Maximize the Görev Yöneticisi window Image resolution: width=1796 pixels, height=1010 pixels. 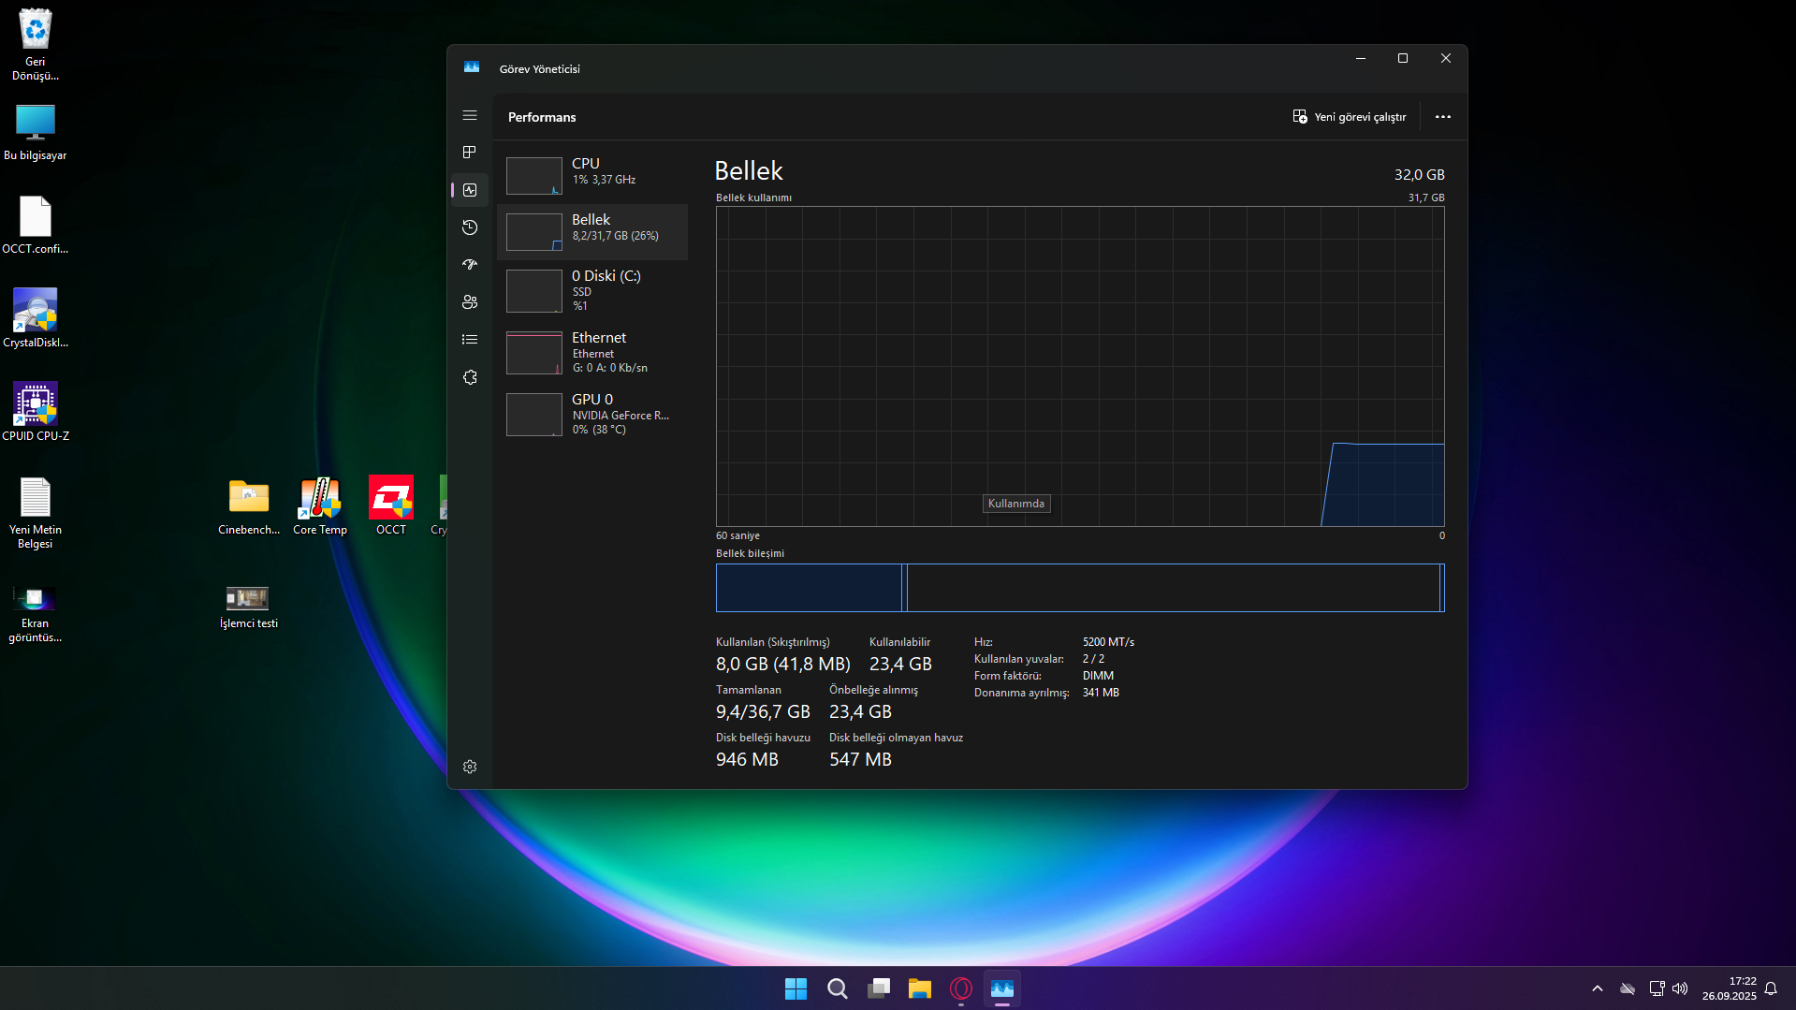(1403, 58)
